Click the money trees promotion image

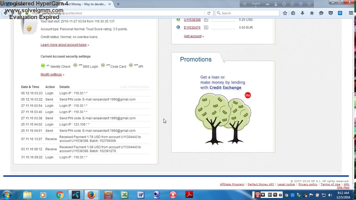point(223,119)
